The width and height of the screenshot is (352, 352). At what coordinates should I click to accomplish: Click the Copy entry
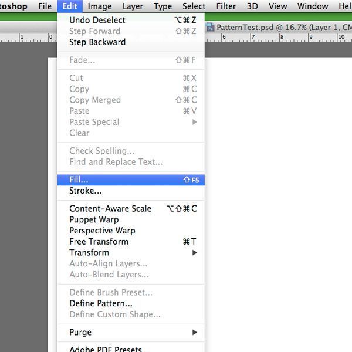(x=131, y=89)
